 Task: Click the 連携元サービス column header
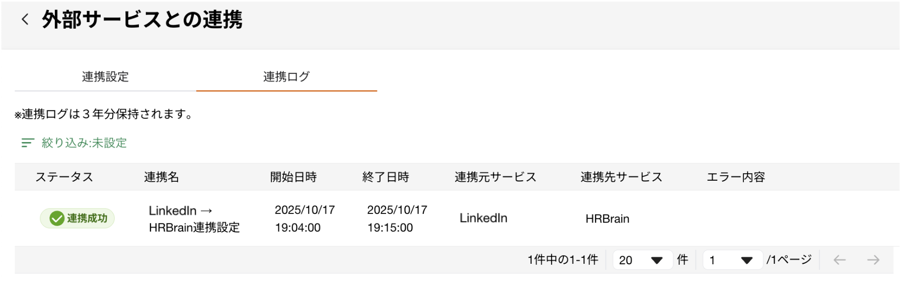pyautogui.click(x=495, y=177)
